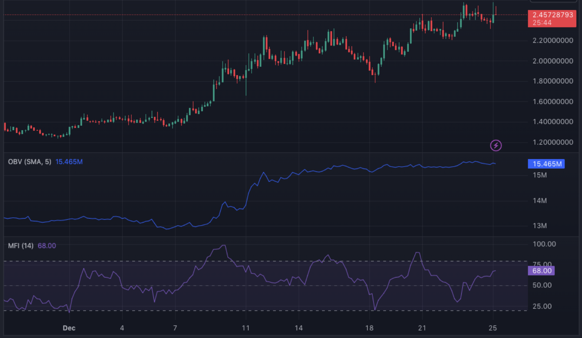
Task: Select date 25 on the time axis
Action: point(493,328)
